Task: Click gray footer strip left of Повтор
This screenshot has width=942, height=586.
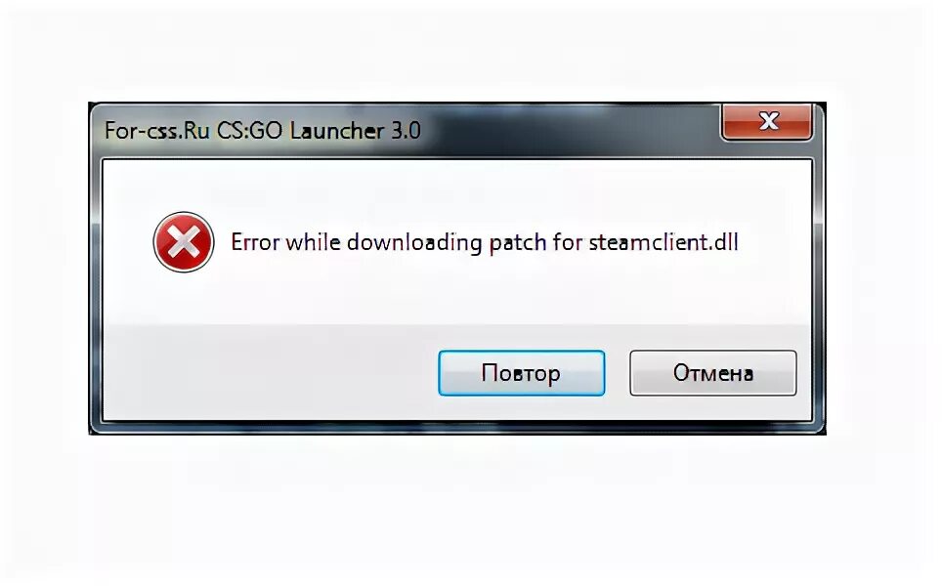Action: click(x=271, y=372)
